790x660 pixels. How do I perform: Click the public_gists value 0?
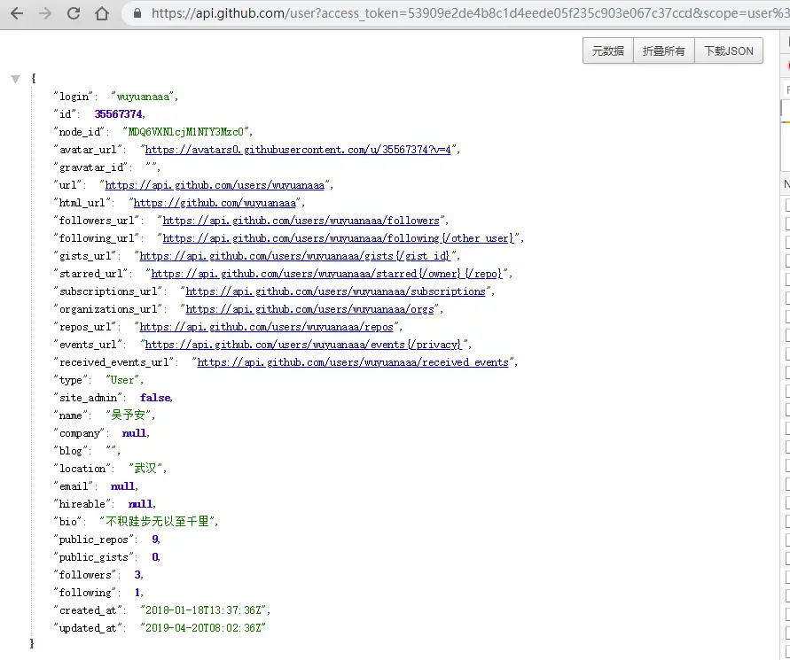click(x=154, y=557)
